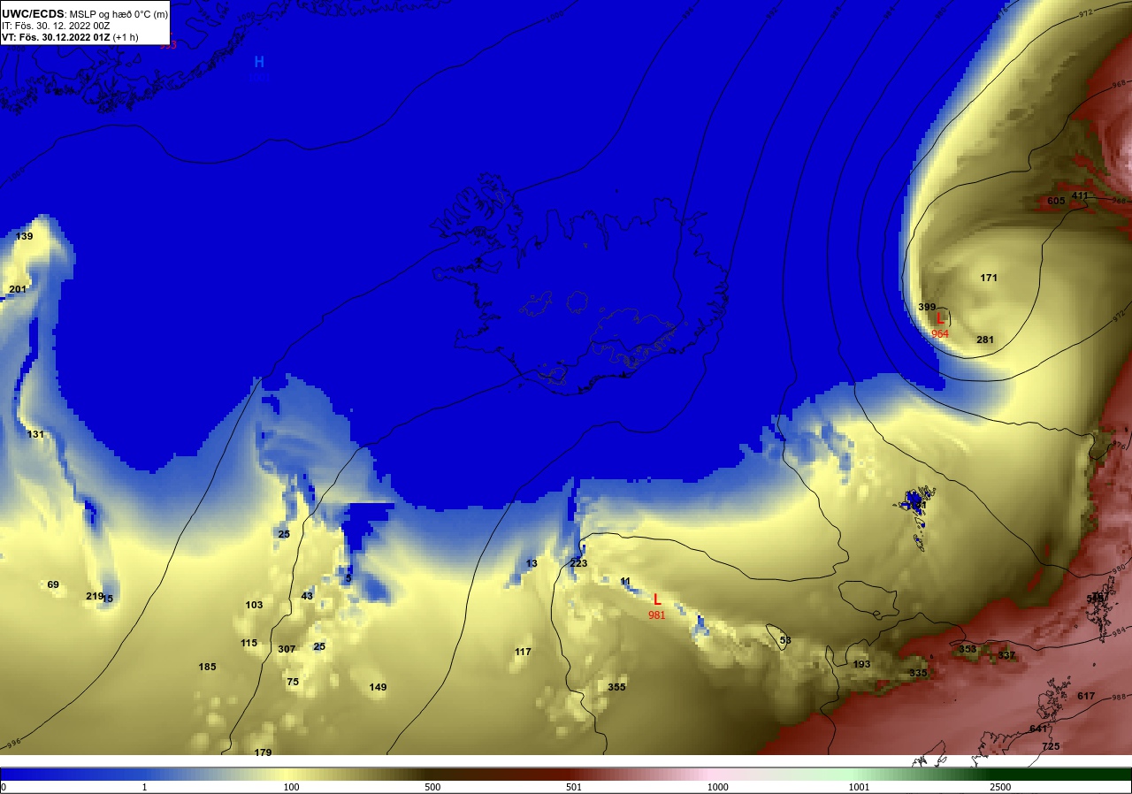Click the 11 height value
1132x794 pixels.
coord(625,582)
